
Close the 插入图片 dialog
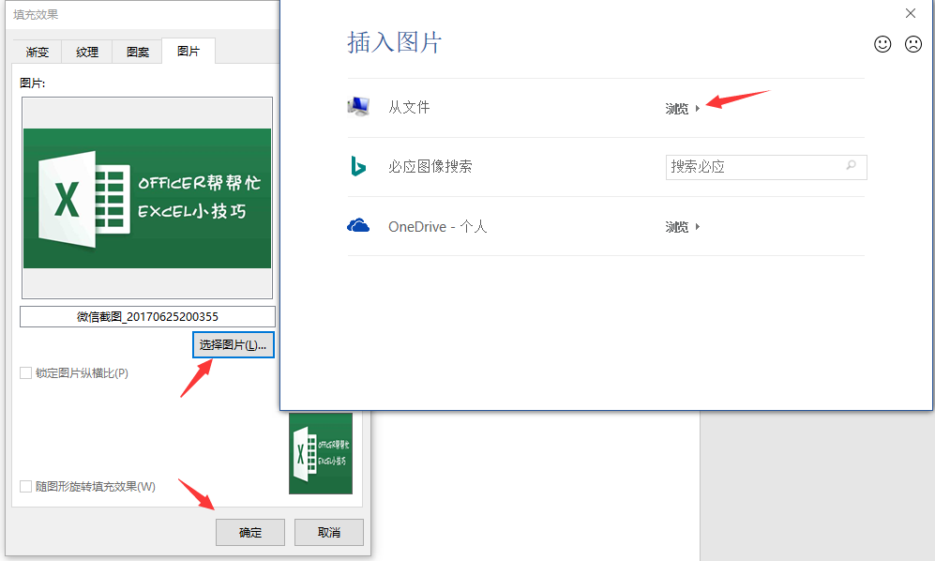coord(910,13)
